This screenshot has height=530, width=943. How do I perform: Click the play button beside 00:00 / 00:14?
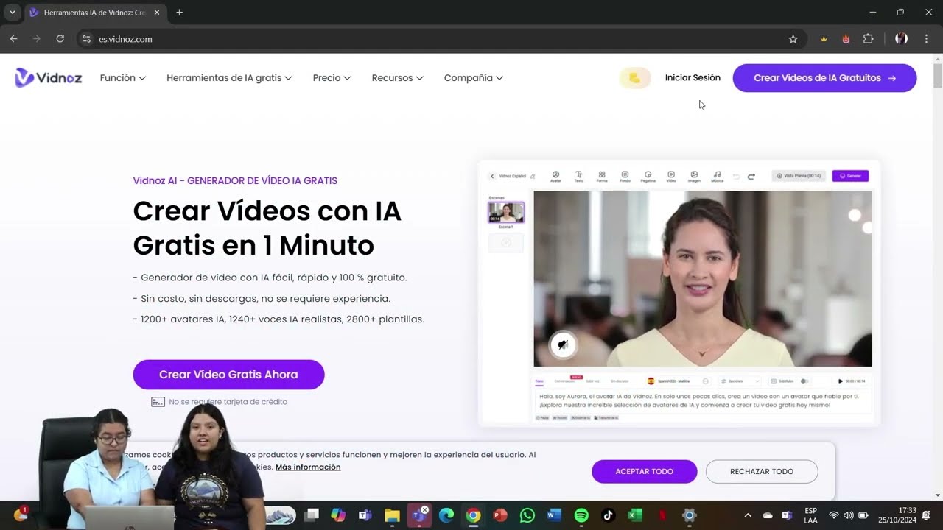pos(841,381)
